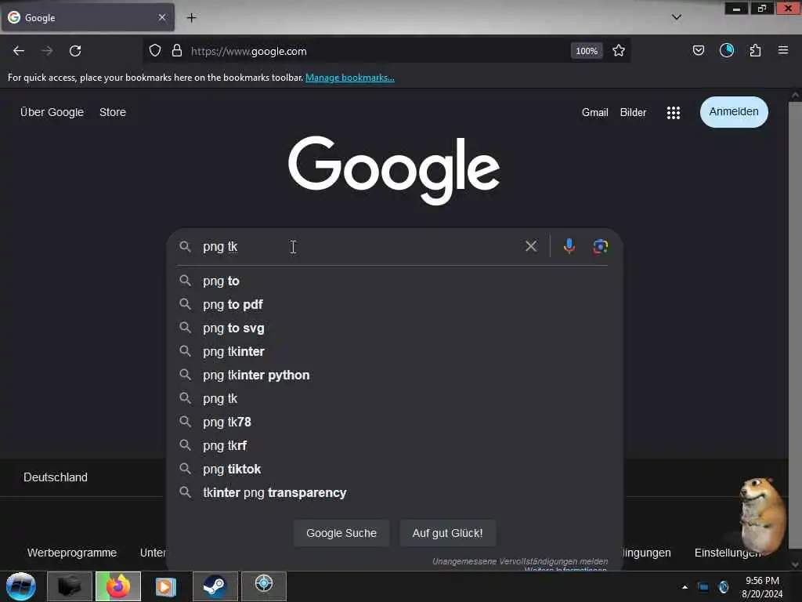The image size is (802, 602).
Task: Open the Über Google link
Action: (52, 112)
